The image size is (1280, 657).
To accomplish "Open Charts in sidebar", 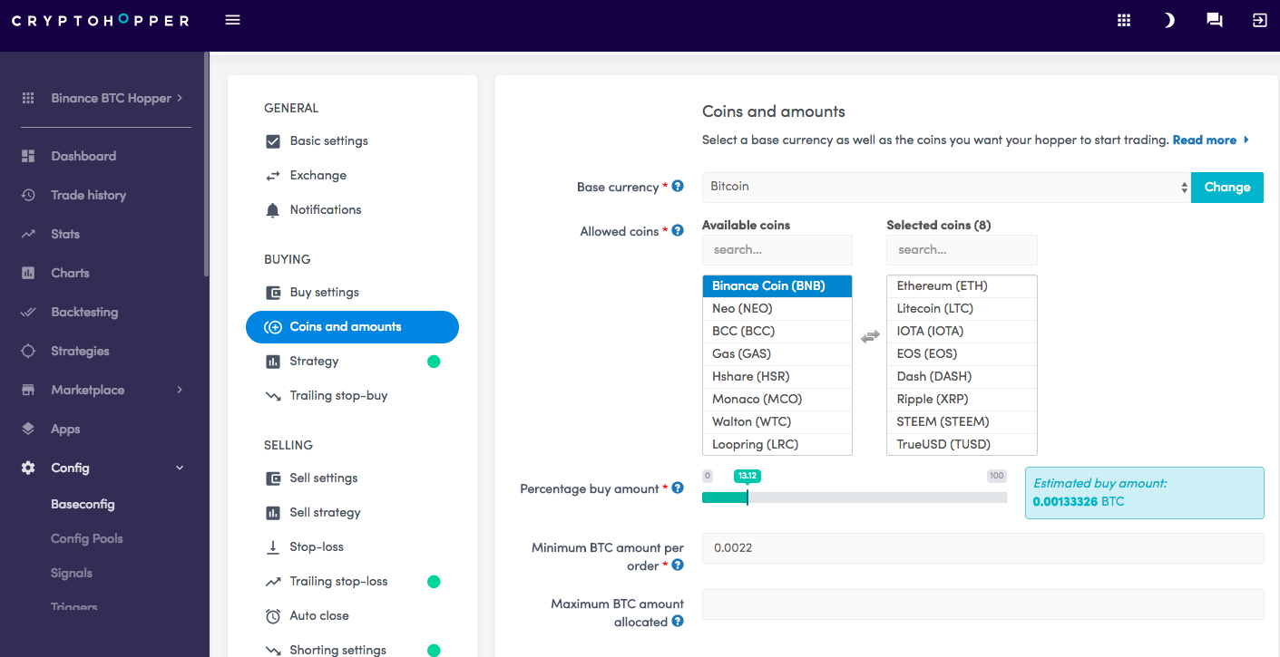I will coord(70,273).
